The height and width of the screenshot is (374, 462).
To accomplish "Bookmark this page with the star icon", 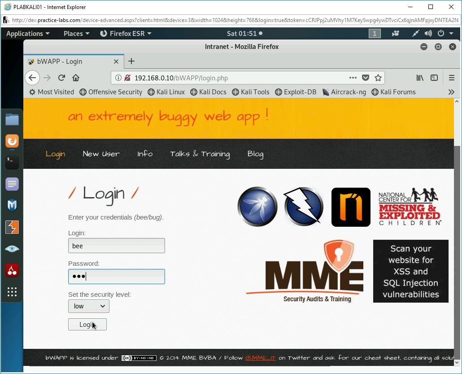I will click(x=378, y=78).
